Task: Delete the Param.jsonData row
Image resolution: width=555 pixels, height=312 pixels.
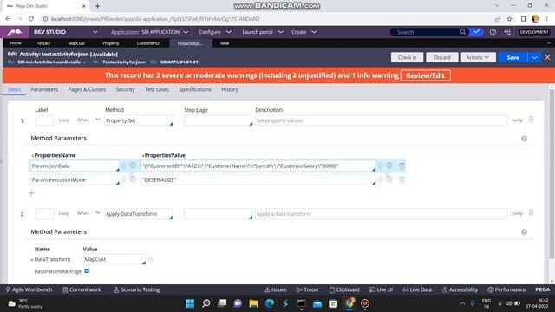Action: click(402, 166)
